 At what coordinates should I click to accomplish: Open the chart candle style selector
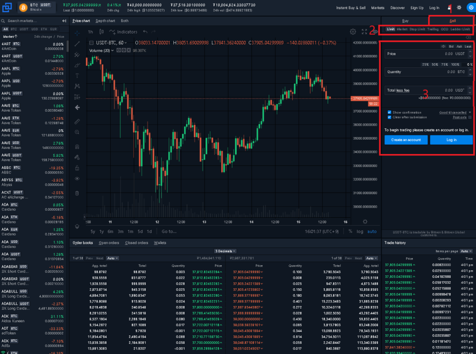tap(102, 32)
